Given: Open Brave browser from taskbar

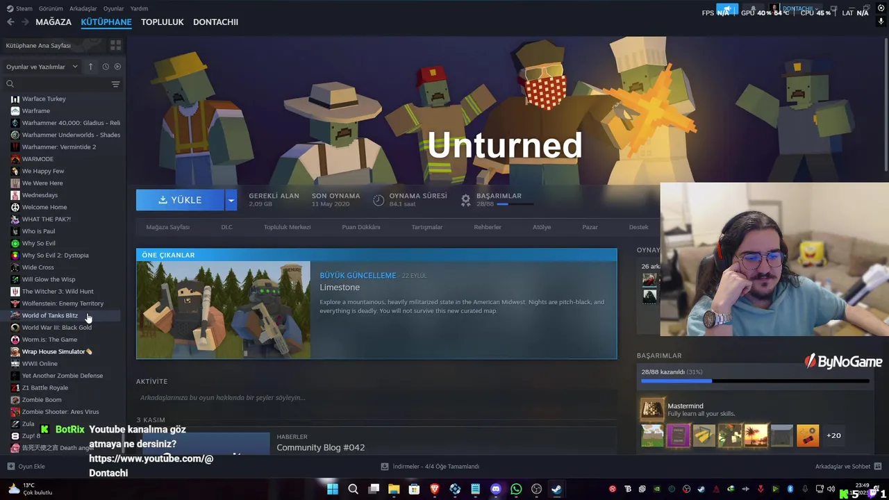Looking at the screenshot, I should pos(435,490).
